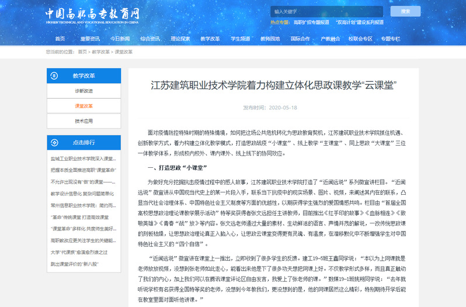Click the 点击排行 sidebar header icon
Image resolution: width=466 pixels, height=307 pixels.
tap(54, 142)
